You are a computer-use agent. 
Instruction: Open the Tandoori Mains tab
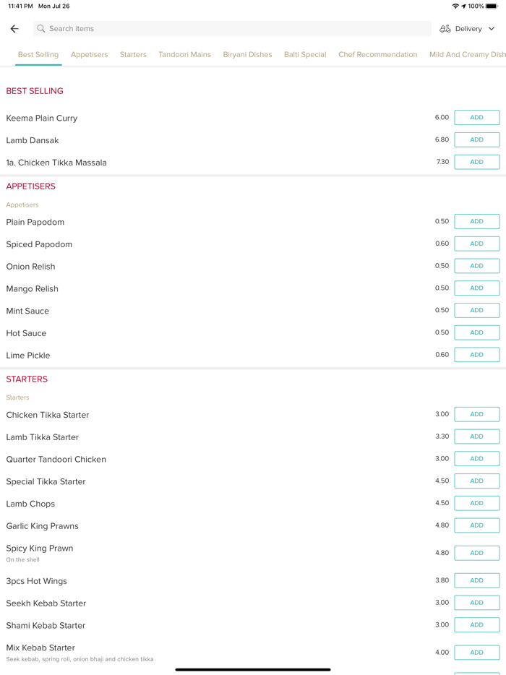tap(184, 54)
